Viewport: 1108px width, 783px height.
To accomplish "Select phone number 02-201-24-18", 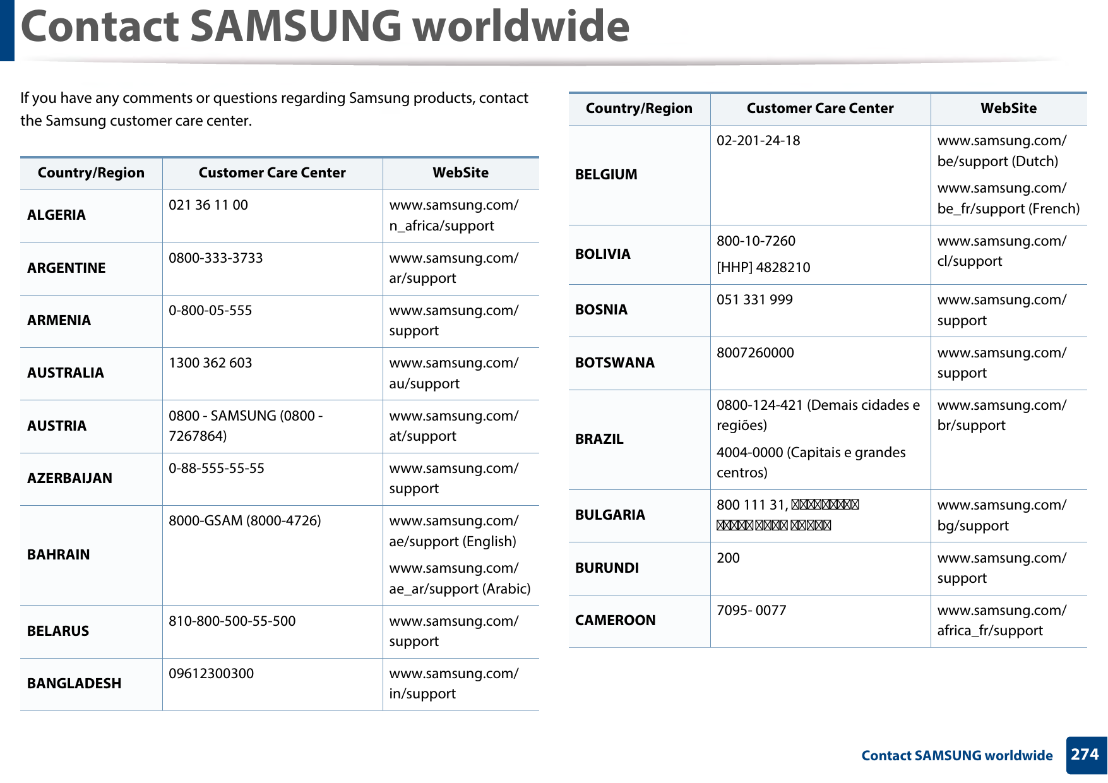I will pyautogui.click(x=758, y=140).
